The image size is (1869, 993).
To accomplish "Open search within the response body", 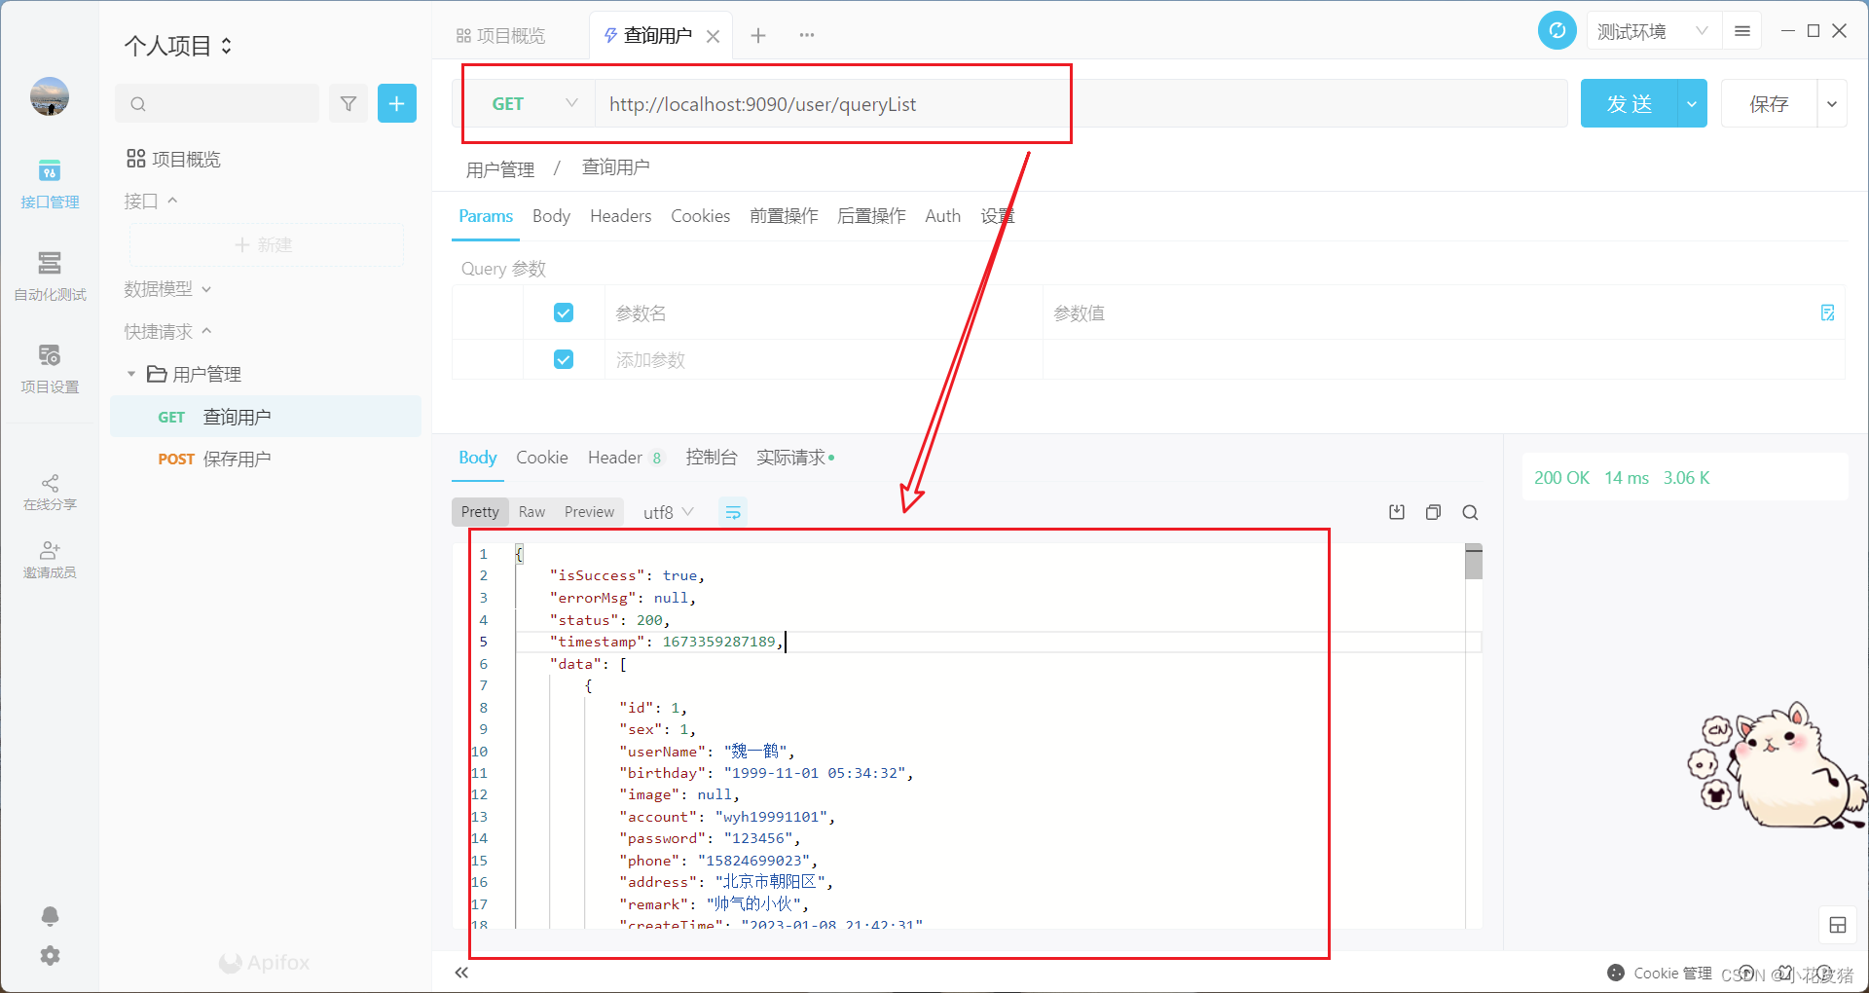I will pos(1470,511).
